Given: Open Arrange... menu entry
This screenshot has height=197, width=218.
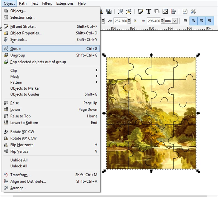Looking at the screenshot, I should pos(51,188).
